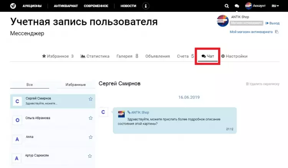Screen dimensions: 288x168
Task: Go to Новости in top navigation
Action: coord(128,6)
